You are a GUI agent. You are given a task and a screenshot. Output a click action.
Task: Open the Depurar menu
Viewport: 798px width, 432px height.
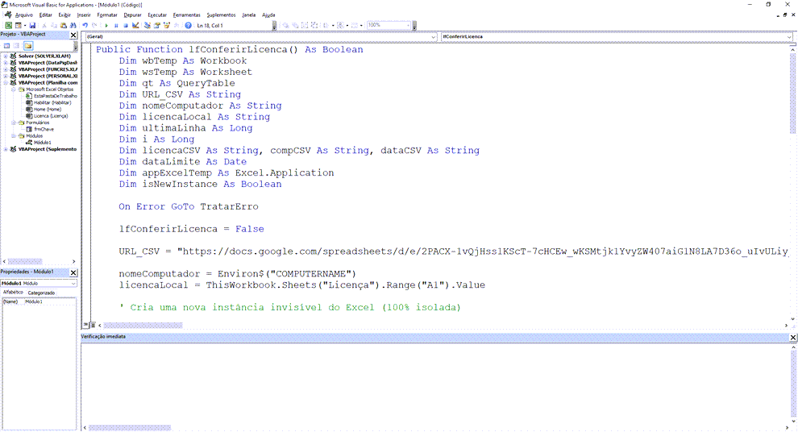click(x=132, y=15)
